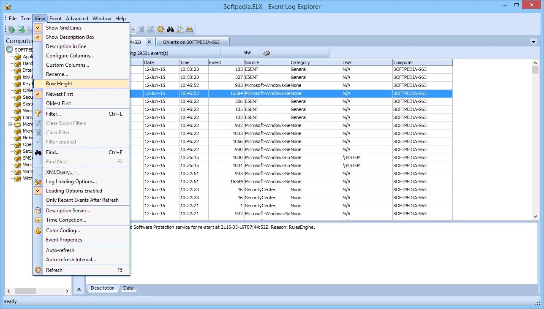The width and height of the screenshot is (544, 309).
Task: Toggle Loading Options Enabled
Action: pos(81,191)
